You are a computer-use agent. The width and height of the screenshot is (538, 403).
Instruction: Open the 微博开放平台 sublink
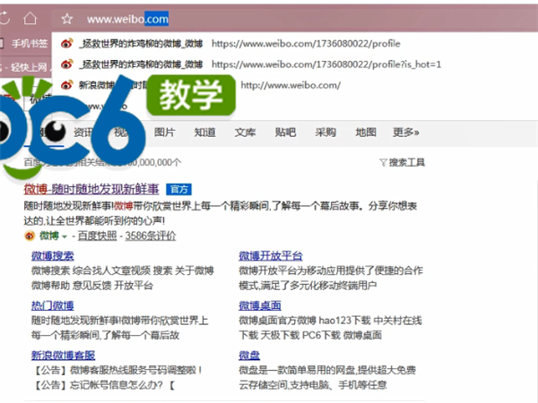coord(271,256)
